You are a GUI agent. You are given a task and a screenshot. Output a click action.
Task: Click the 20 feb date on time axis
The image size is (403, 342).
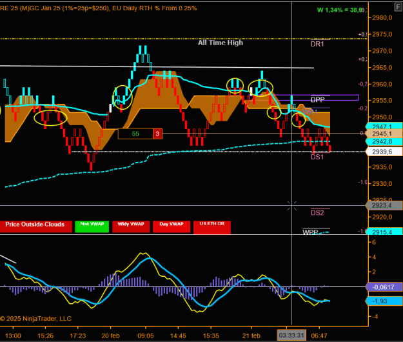coord(110,336)
